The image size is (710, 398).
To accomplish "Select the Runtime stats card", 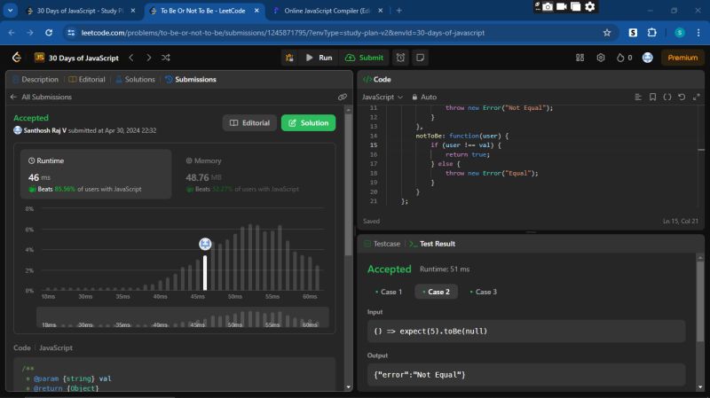I will [96, 174].
